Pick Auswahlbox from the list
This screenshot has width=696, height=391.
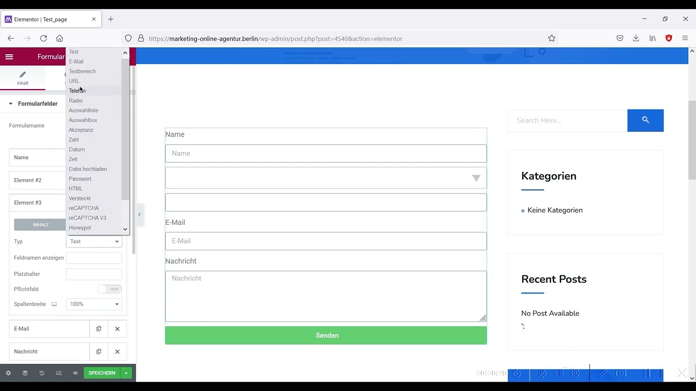pyautogui.click(x=83, y=120)
